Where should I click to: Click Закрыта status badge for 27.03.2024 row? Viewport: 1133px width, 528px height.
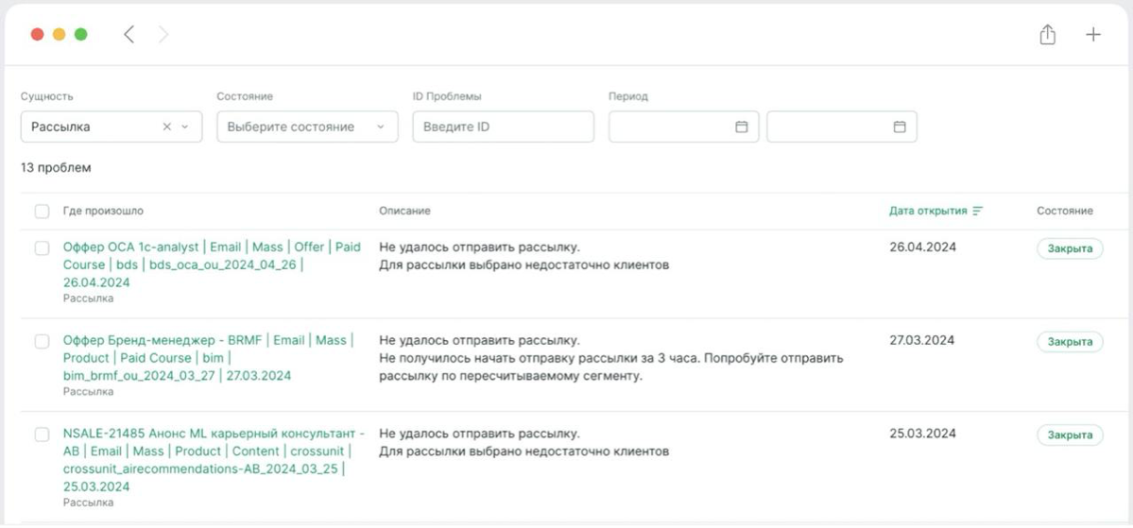point(1070,342)
